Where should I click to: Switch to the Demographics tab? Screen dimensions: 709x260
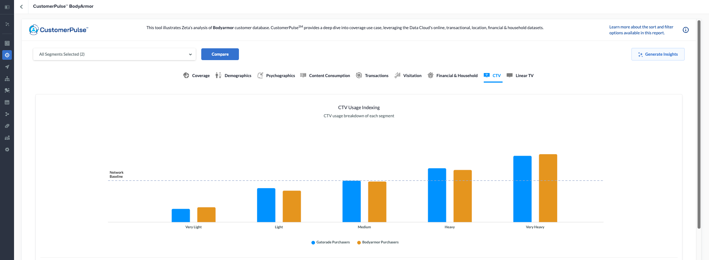click(238, 76)
